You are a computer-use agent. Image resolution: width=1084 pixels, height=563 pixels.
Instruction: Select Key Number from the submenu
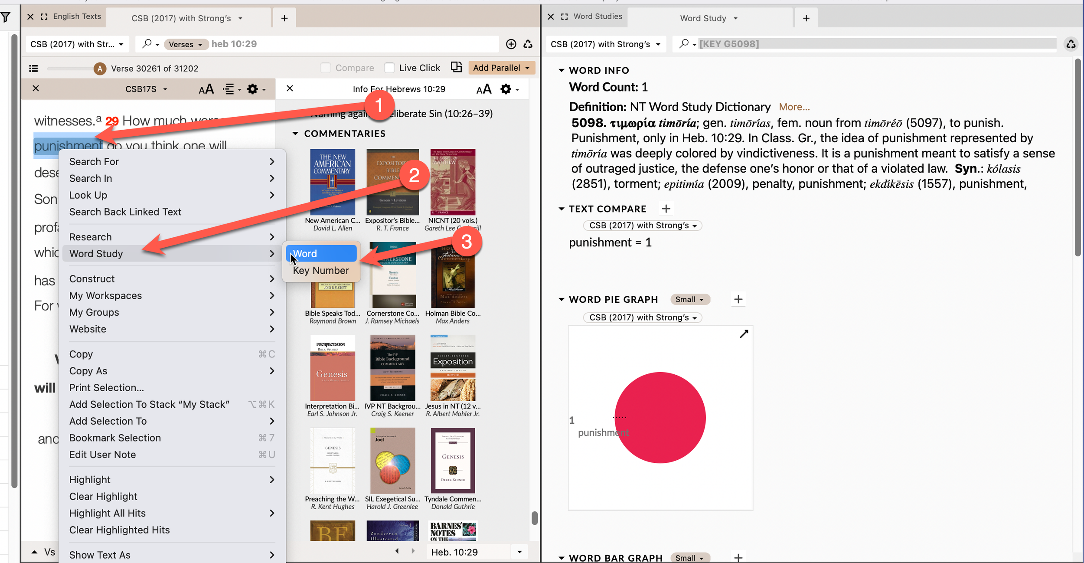tap(321, 271)
